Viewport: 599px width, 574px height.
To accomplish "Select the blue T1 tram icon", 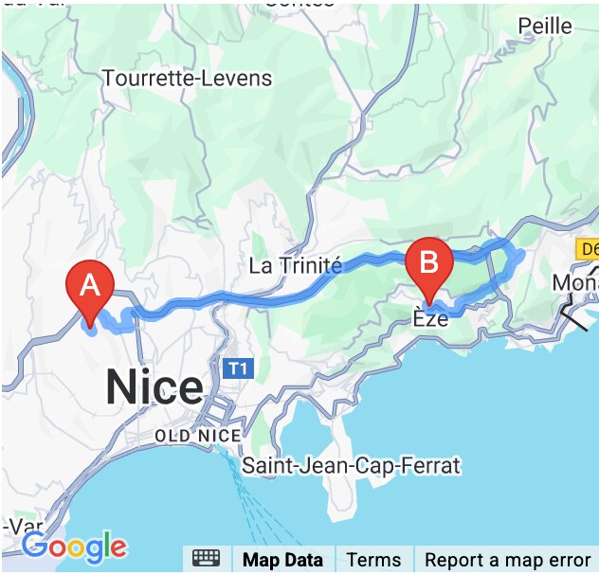I will [x=239, y=368].
